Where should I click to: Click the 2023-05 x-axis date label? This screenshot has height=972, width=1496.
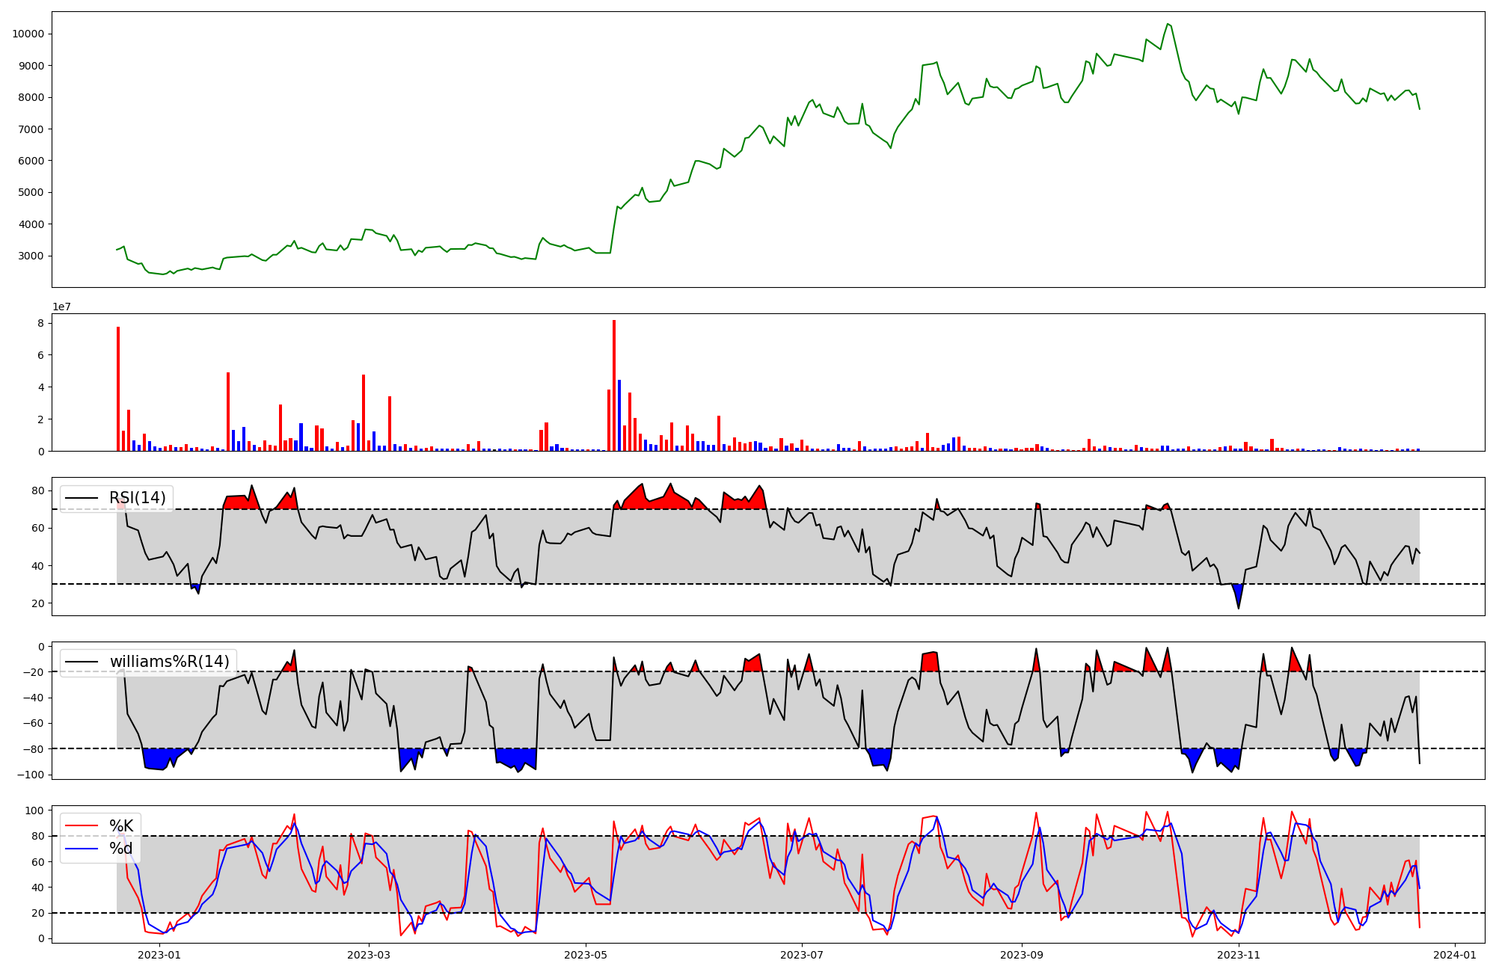point(586,954)
